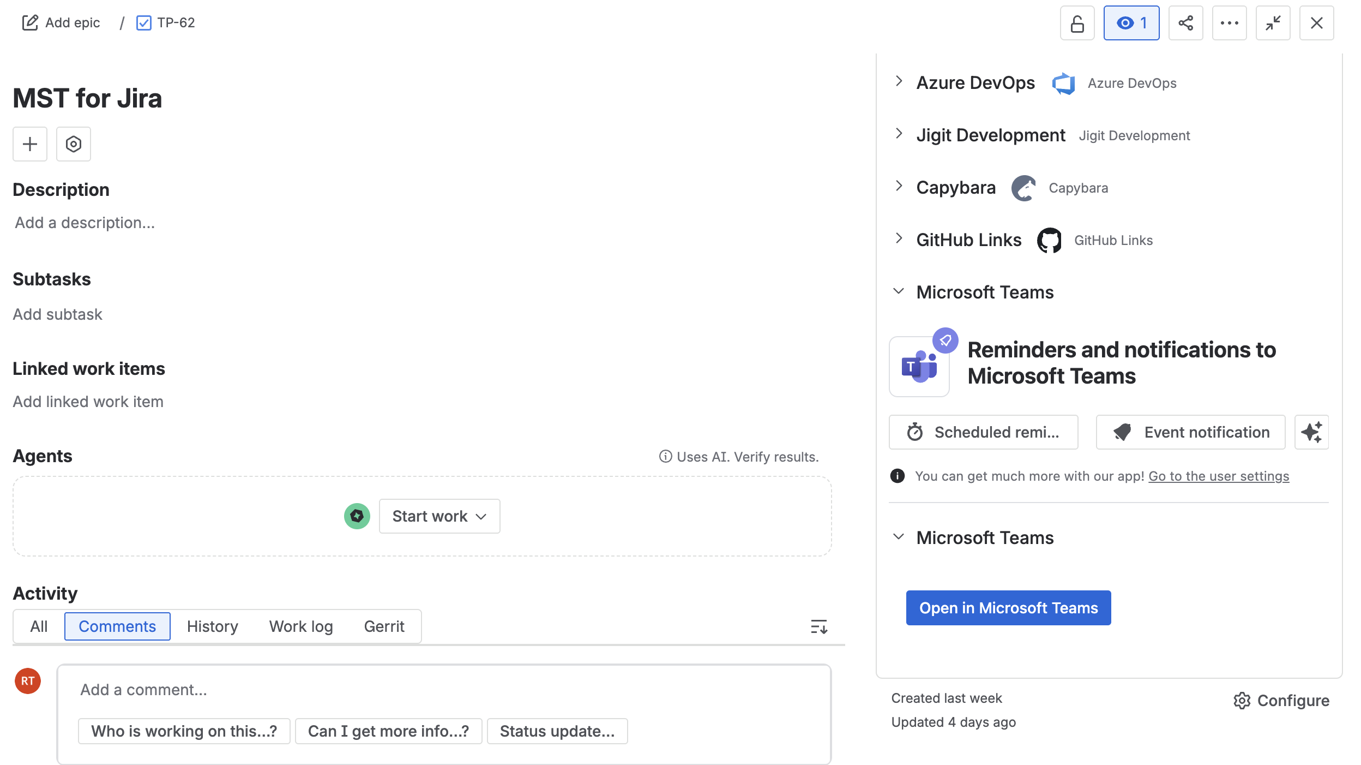This screenshot has width=1361, height=765.
Task: Close the issue with the X button
Action: point(1316,23)
